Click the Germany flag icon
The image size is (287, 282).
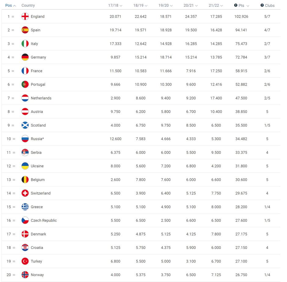pyautogui.click(x=25, y=57)
